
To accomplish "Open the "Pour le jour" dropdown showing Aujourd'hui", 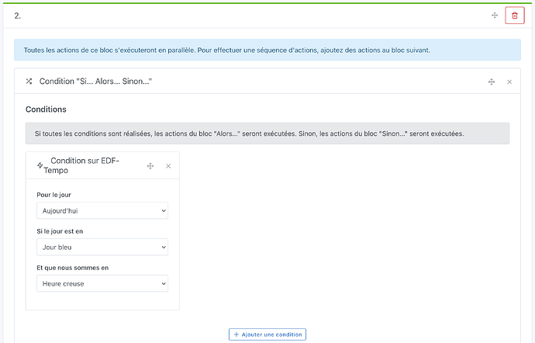I will 102,210.
